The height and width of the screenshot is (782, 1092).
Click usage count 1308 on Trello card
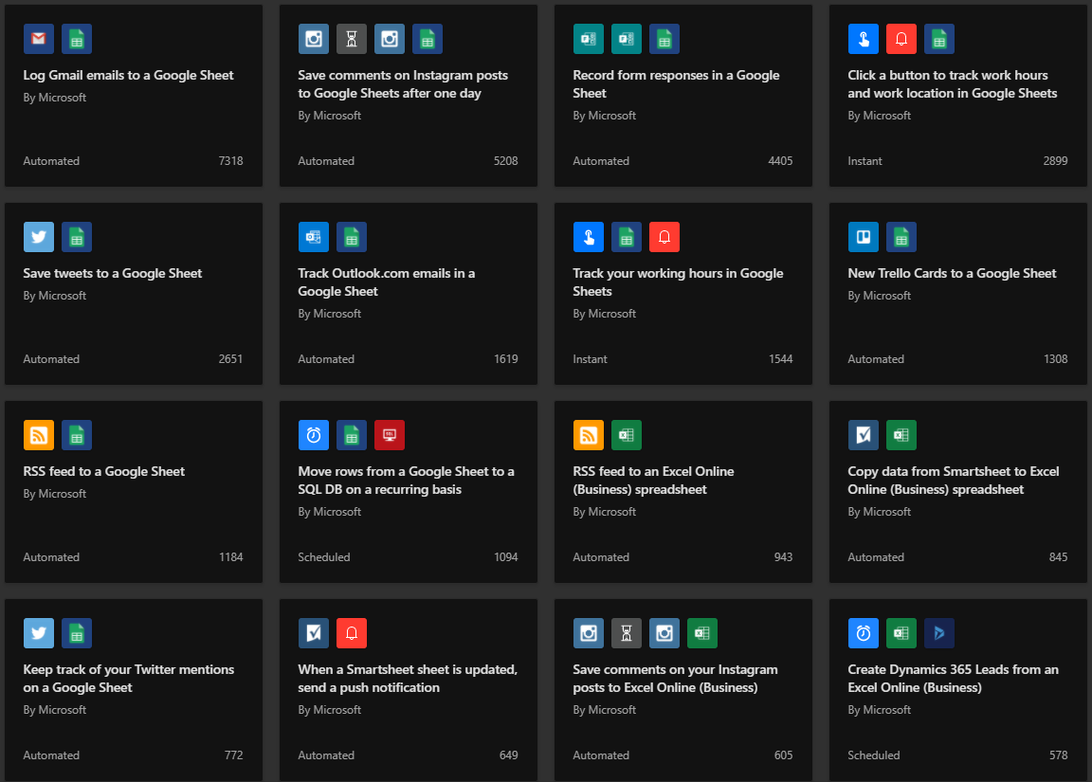tap(1055, 359)
